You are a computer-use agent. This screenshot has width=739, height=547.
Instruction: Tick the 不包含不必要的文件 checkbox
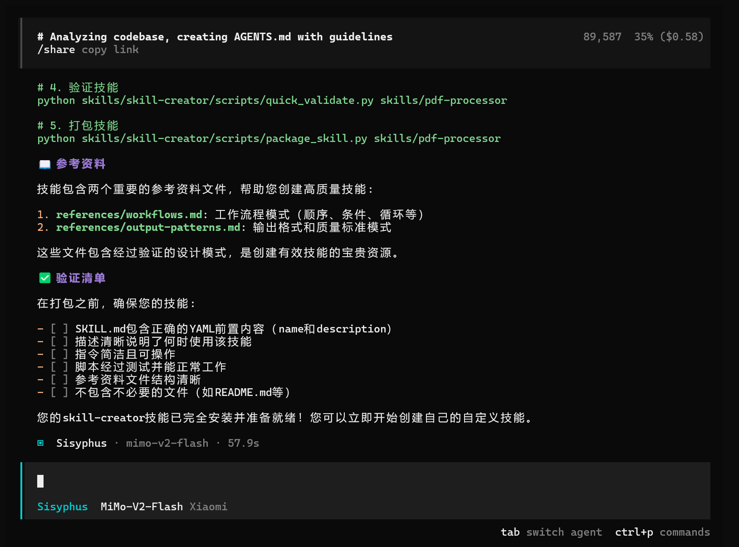(59, 392)
